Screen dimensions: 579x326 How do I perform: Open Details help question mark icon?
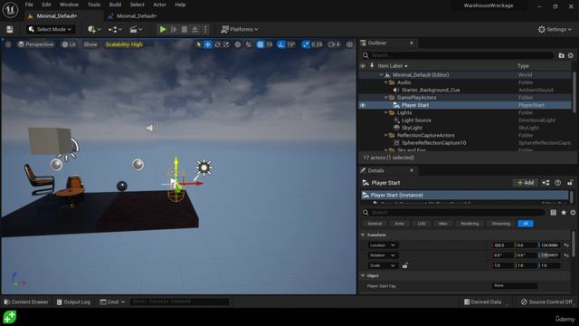pyautogui.click(x=558, y=183)
